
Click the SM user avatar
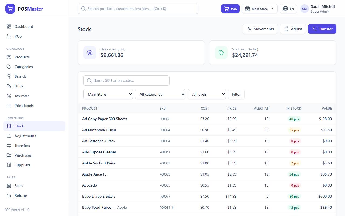click(304, 9)
